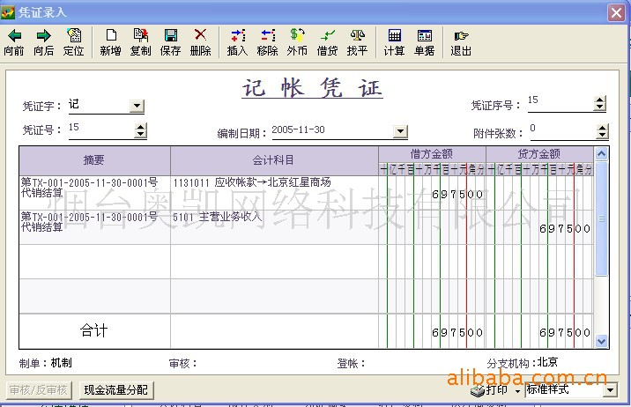Open source document via 单据
Screen dimensions: 631x407
coord(424,42)
